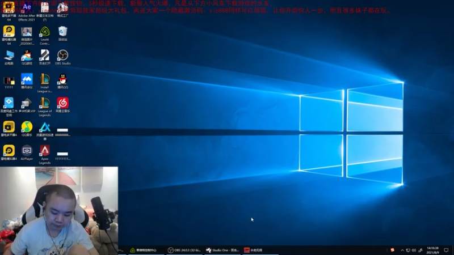Launch the blue triangle game accelerator icon
The image size is (454, 255).
pos(45,131)
